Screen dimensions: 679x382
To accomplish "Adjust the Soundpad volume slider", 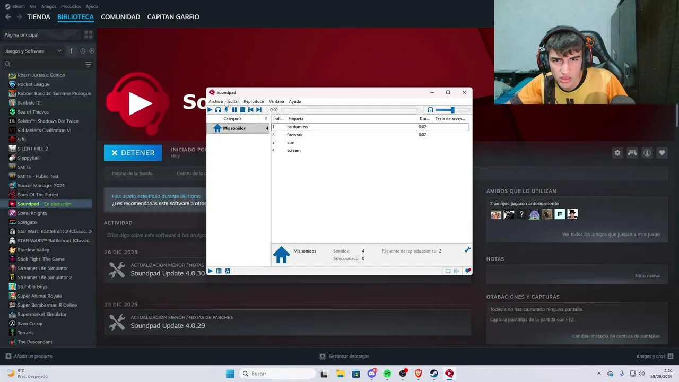I will [452, 110].
